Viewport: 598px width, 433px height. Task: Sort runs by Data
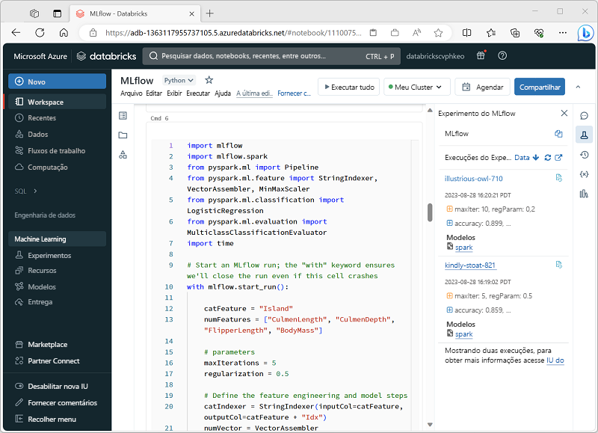tap(526, 158)
